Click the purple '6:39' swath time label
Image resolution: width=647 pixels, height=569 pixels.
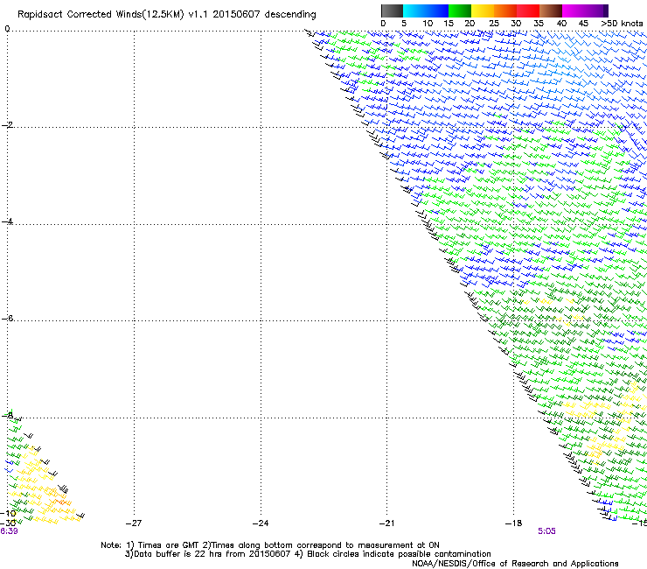click(x=9, y=531)
